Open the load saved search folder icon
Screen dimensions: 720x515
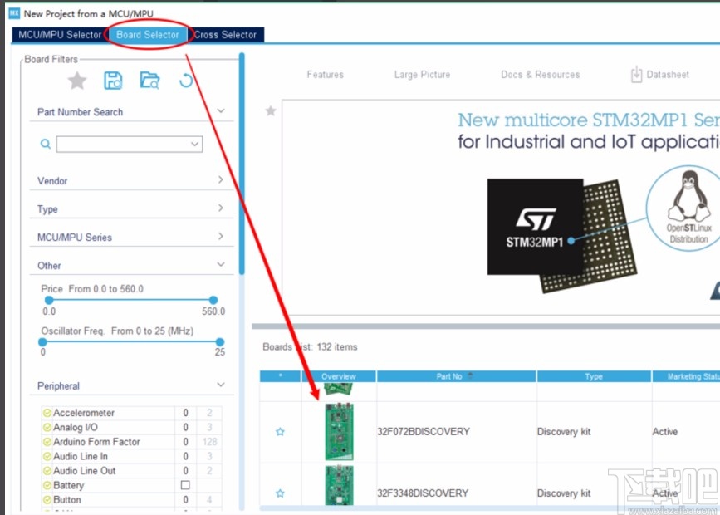tap(149, 81)
